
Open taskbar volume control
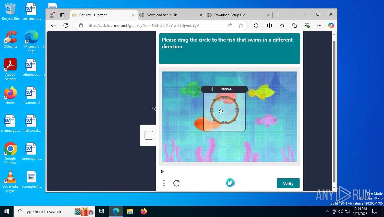pyautogui.click(x=341, y=211)
